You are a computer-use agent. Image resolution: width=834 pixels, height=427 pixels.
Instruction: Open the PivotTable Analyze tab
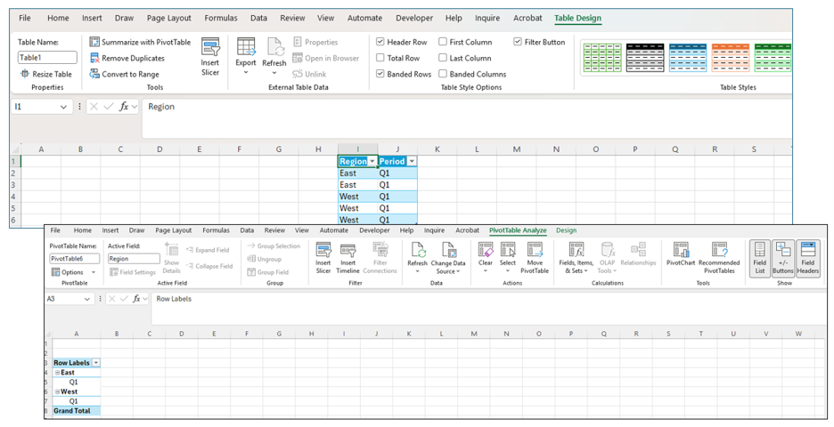click(518, 230)
